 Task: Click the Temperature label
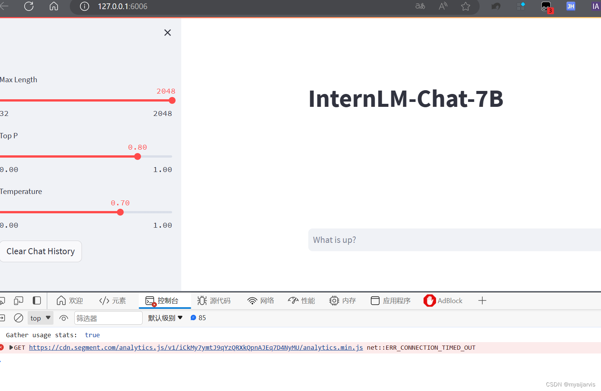coord(21,191)
